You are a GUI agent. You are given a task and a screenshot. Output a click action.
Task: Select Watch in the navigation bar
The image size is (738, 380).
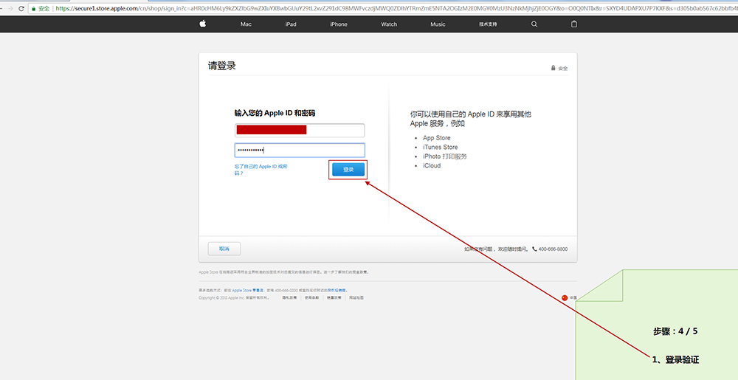pos(389,24)
